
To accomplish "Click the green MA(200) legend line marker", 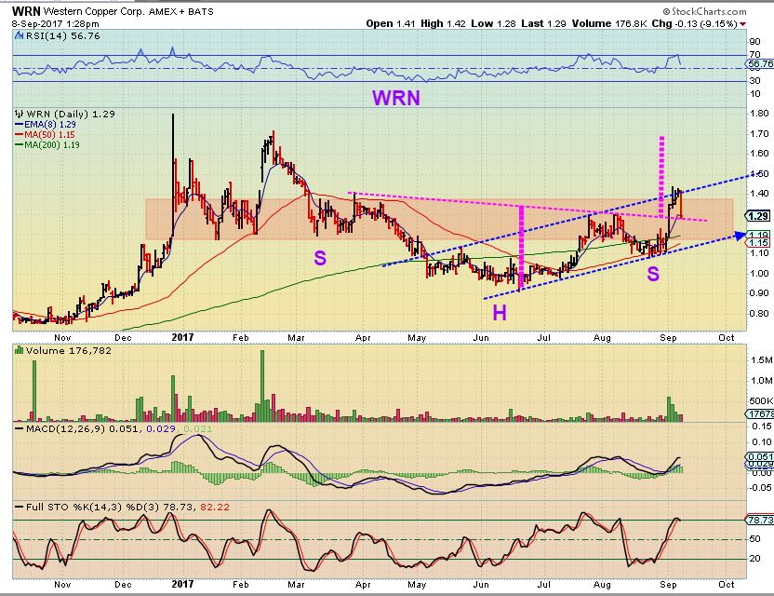I will point(20,144).
